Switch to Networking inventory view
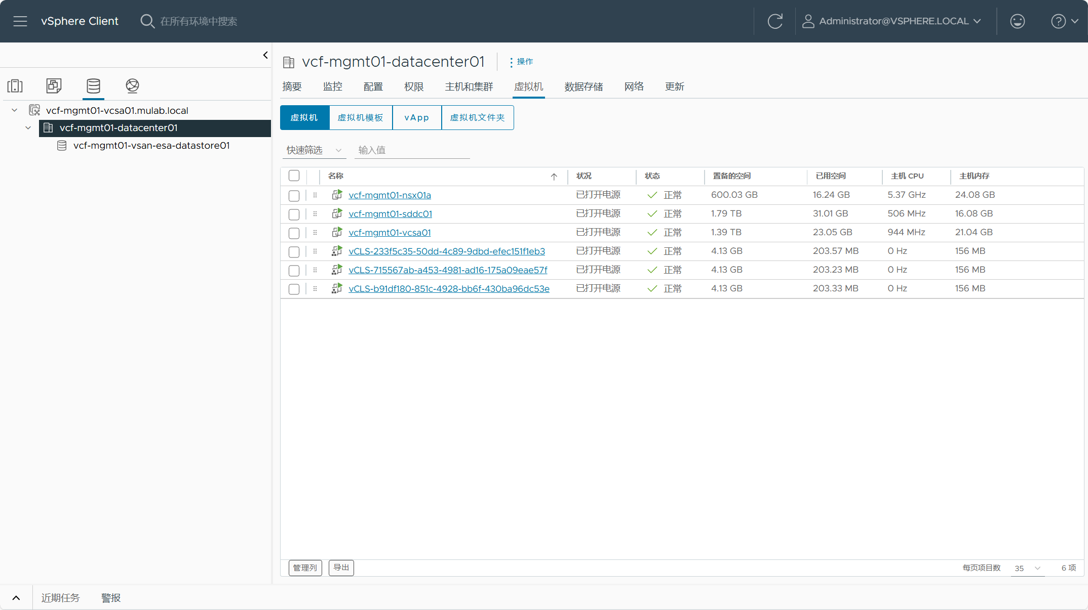This screenshot has height=610, width=1088. (x=132, y=85)
